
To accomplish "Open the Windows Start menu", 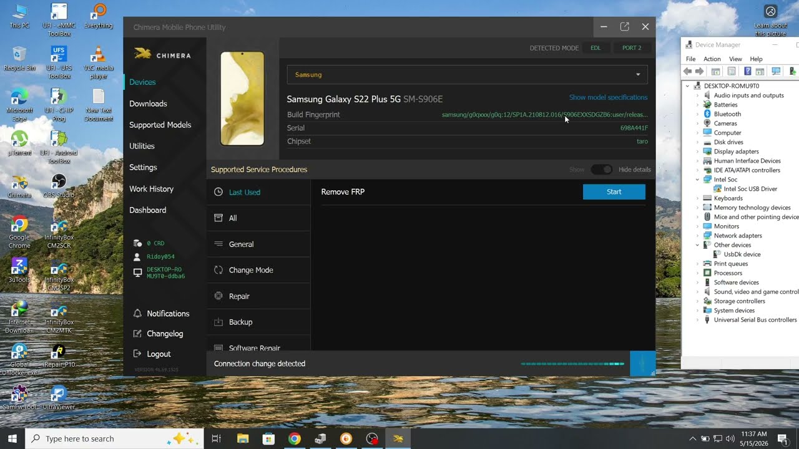I will [12, 438].
